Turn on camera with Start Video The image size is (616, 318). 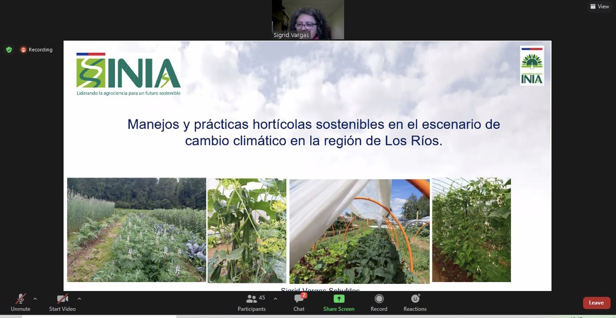click(62, 303)
